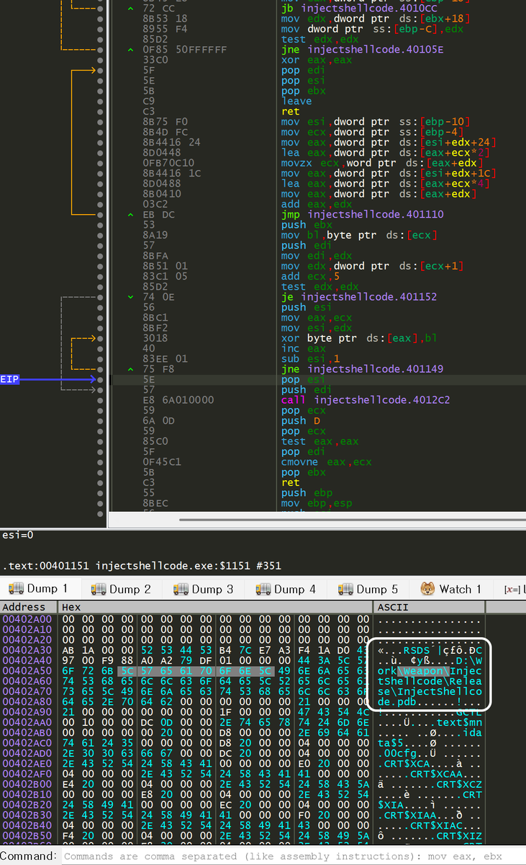526x865 pixels.
Task: Go to the Dump 5 tab
Action: click(x=369, y=589)
